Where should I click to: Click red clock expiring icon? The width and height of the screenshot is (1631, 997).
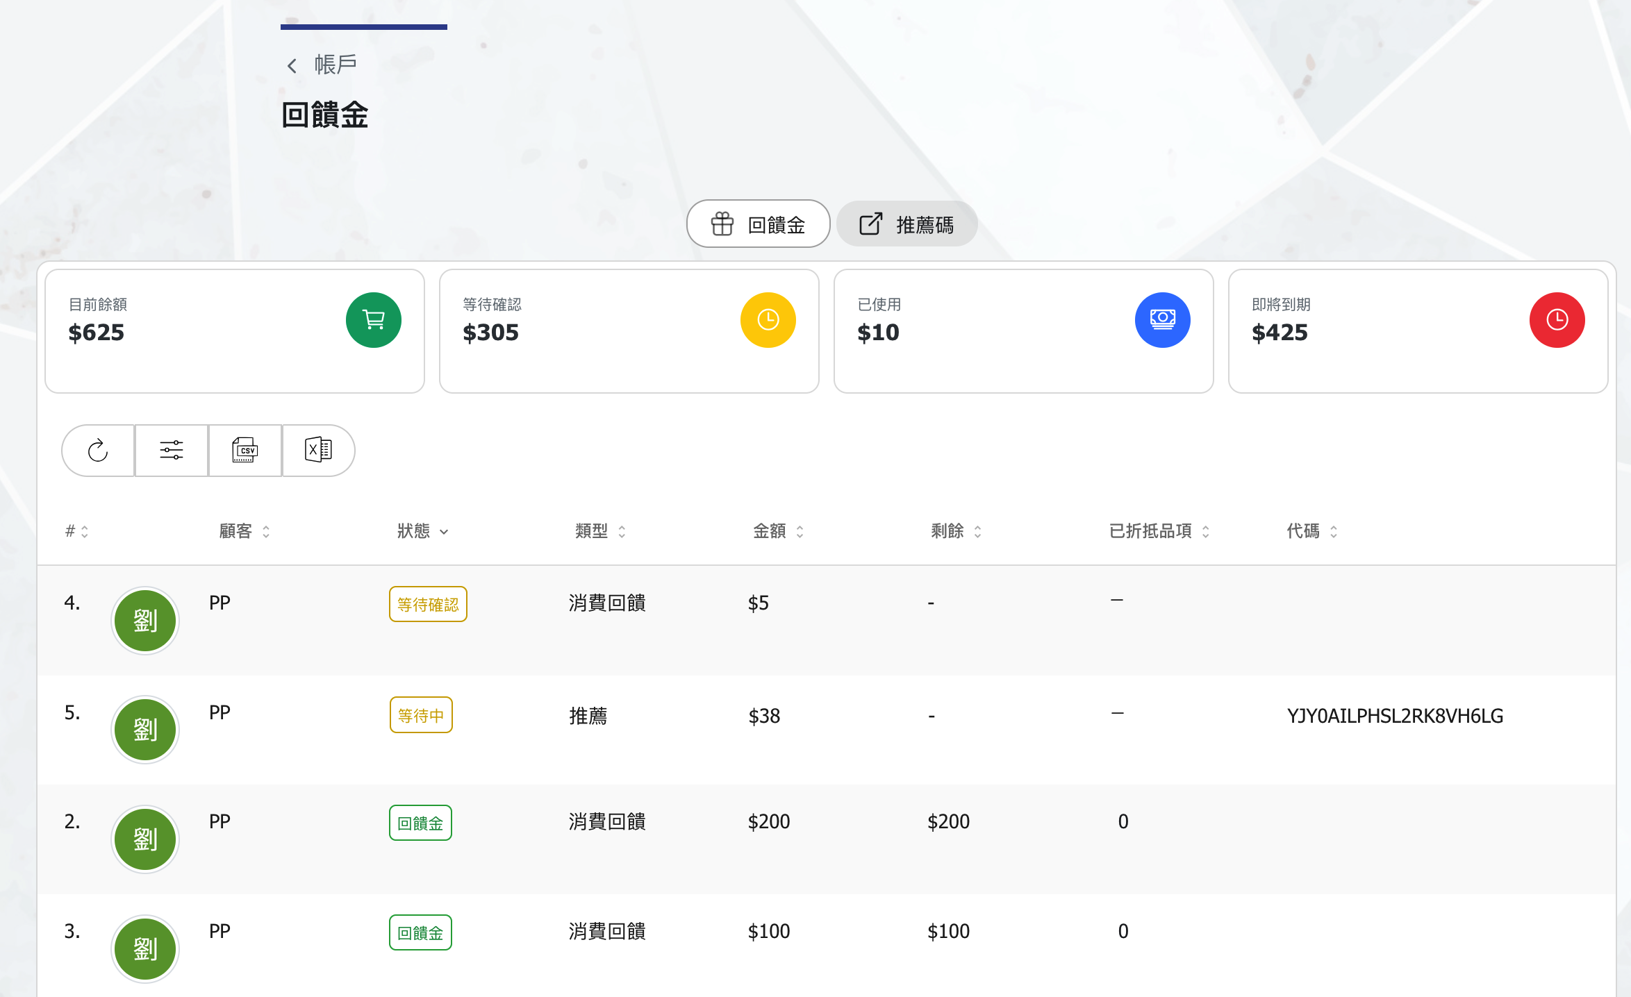click(1557, 320)
